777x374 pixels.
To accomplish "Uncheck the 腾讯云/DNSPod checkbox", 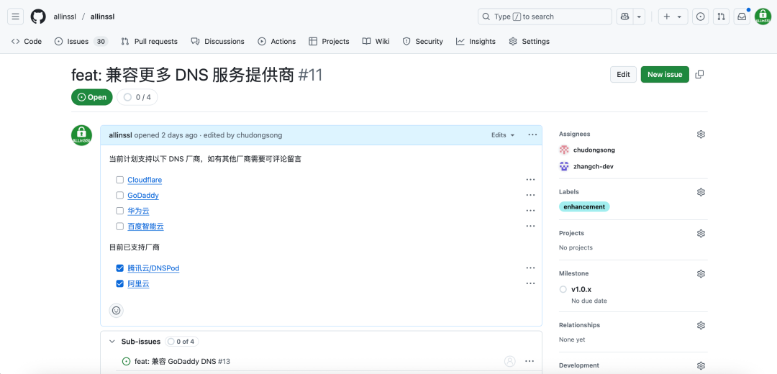I will (x=119, y=268).
